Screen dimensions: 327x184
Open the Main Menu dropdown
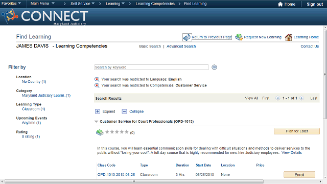tap(42, 4)
